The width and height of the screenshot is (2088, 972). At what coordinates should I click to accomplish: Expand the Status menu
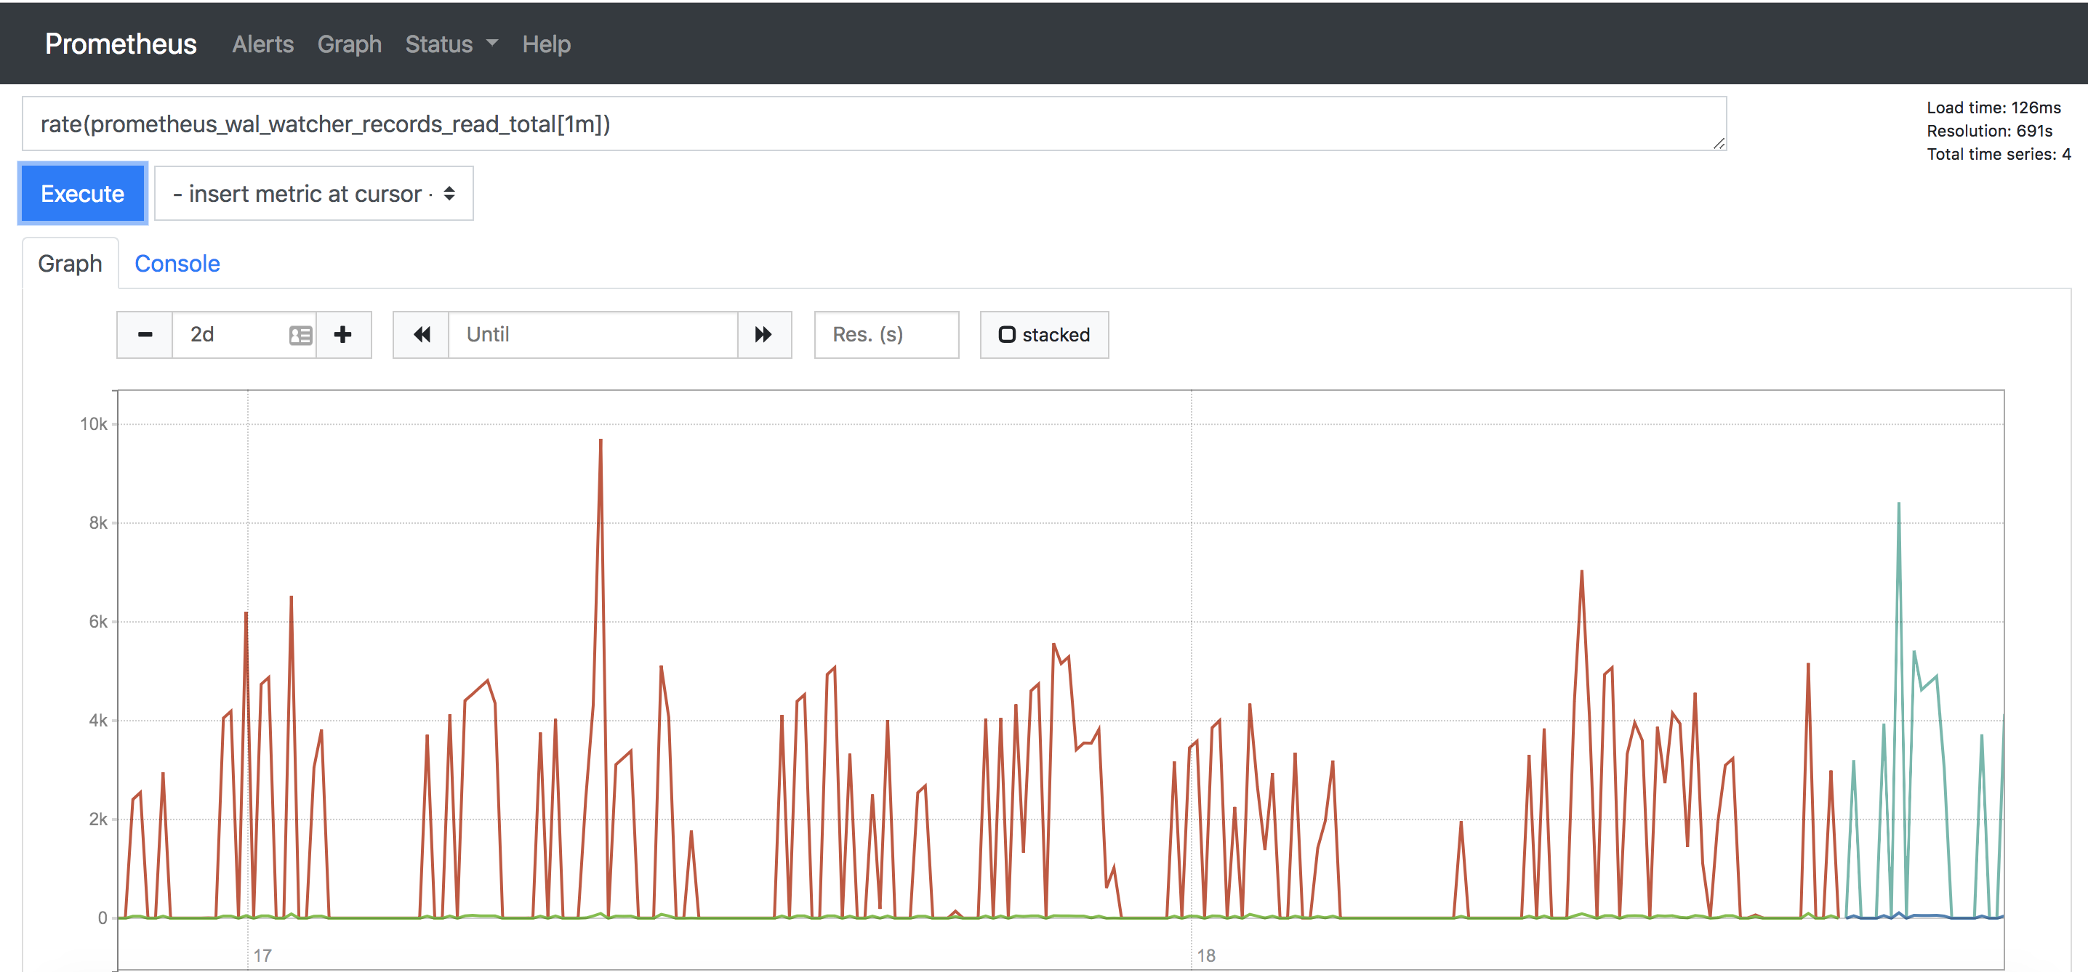439,44
